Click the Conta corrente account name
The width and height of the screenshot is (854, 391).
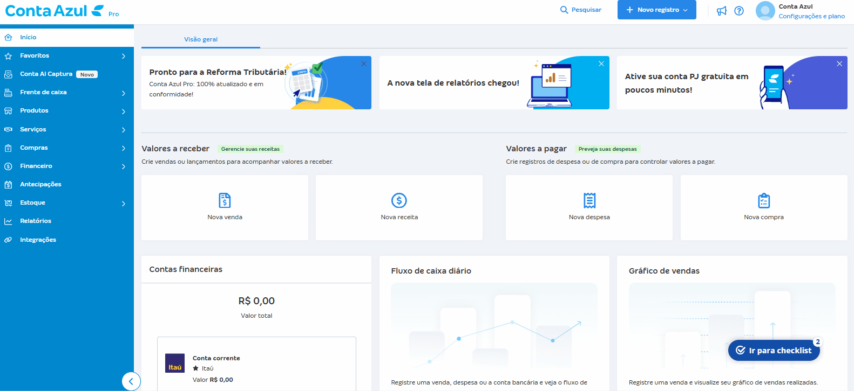tap(216, 358)
